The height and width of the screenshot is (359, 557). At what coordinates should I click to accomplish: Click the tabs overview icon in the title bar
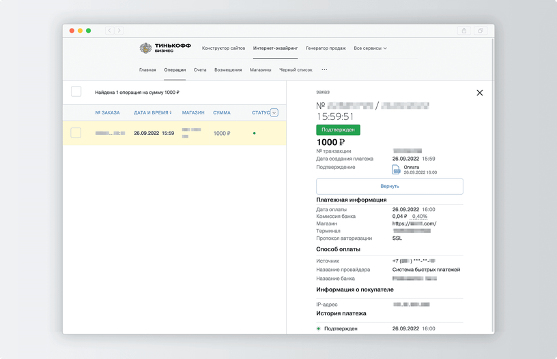click(481, 31)
